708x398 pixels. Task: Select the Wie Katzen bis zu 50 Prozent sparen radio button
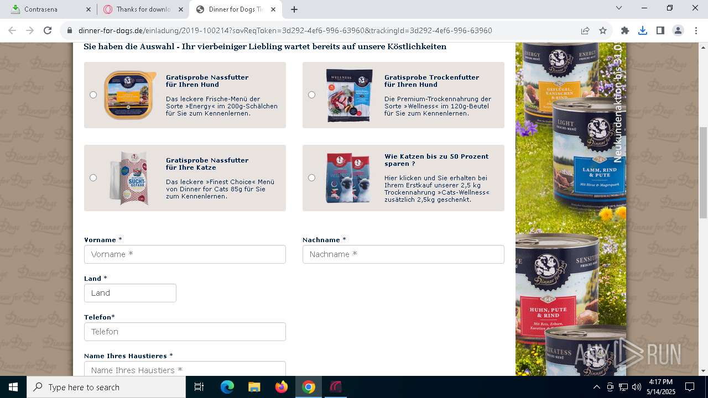click(311, 178)
